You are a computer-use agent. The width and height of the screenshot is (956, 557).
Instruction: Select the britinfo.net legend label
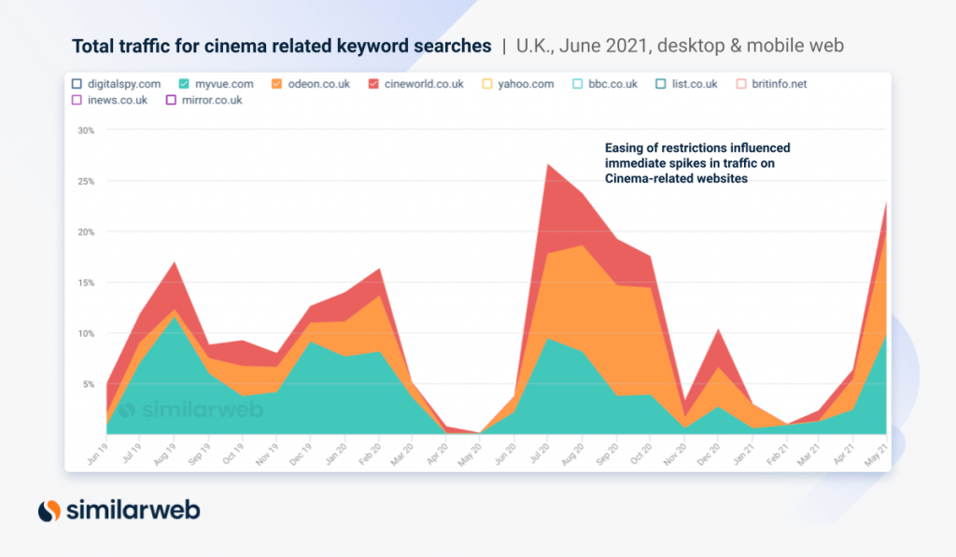(780, 84)
